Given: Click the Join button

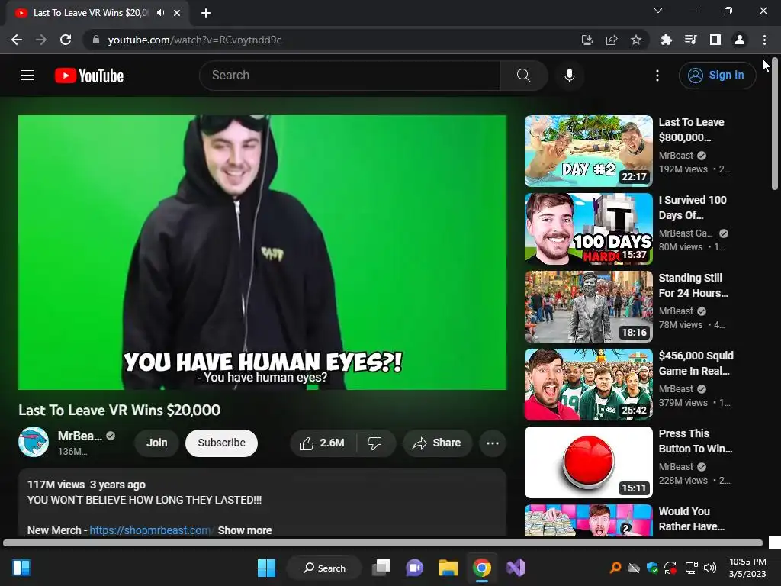Looking at the screenshot, I should point(156,443).
